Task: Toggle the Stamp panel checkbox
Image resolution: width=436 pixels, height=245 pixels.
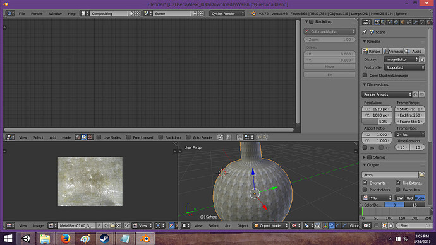Action: (x=369, y=157)
